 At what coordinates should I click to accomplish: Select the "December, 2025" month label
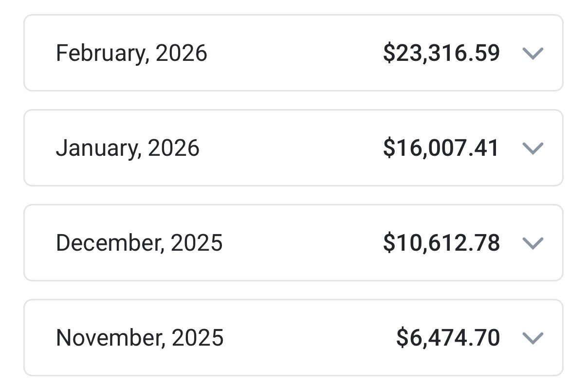tap(139, 243)
